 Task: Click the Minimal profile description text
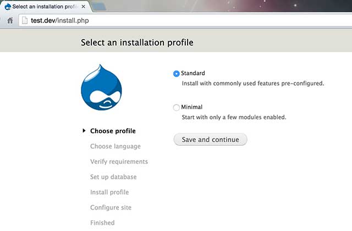(x=234, y=117)
